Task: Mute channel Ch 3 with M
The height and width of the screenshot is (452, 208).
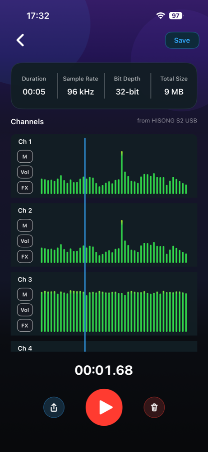Action: [25, 294]
